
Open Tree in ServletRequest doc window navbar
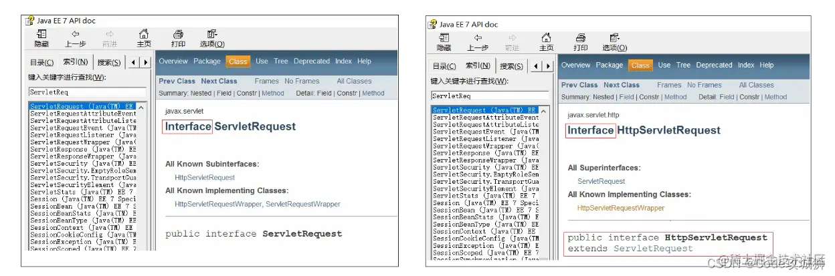pos(281,61)
